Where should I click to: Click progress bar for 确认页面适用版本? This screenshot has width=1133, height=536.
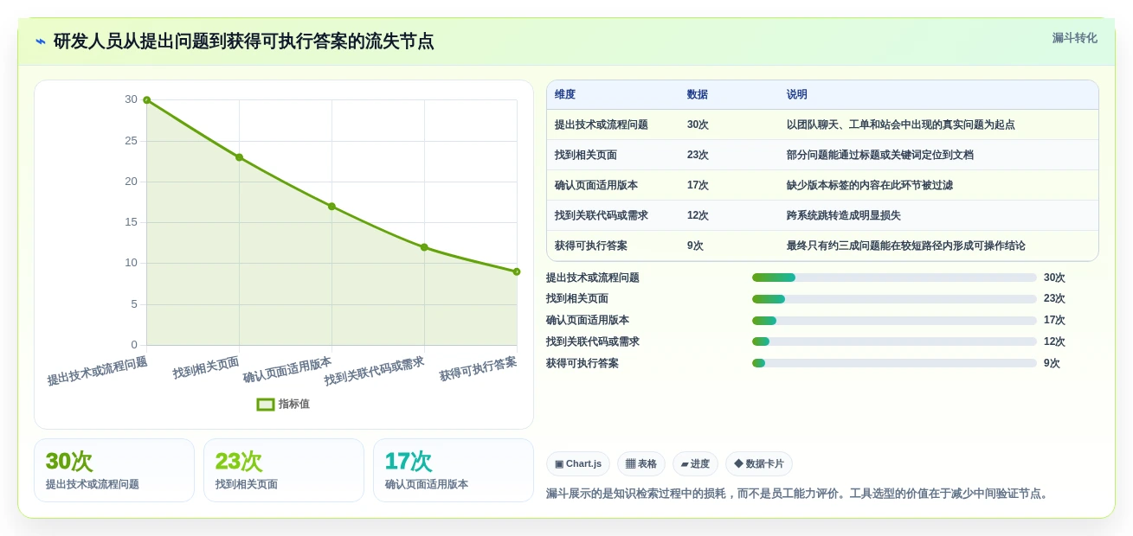pyautogui.click(x=894, y=321)
